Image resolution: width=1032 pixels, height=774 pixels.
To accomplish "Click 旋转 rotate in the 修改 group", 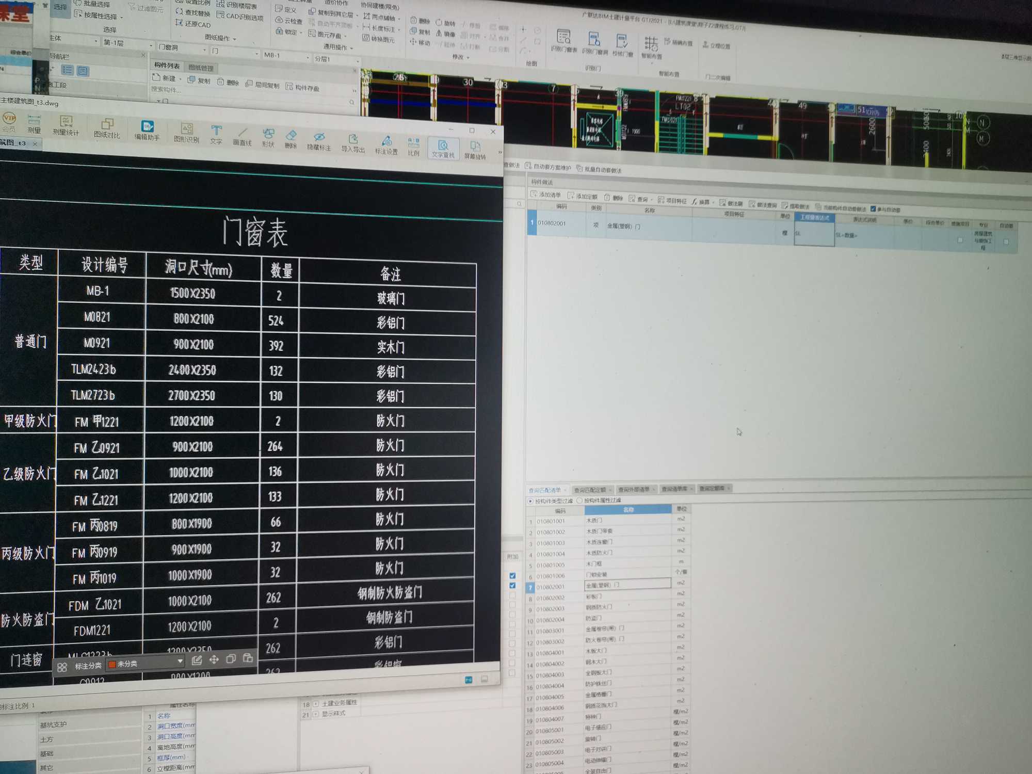I will coord(446,23).
